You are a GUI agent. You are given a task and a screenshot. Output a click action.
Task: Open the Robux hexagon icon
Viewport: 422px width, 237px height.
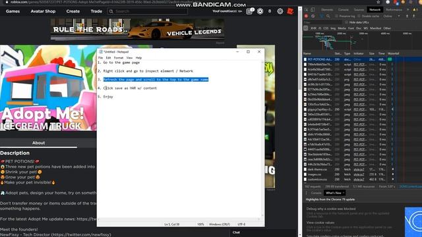[260, 11]
